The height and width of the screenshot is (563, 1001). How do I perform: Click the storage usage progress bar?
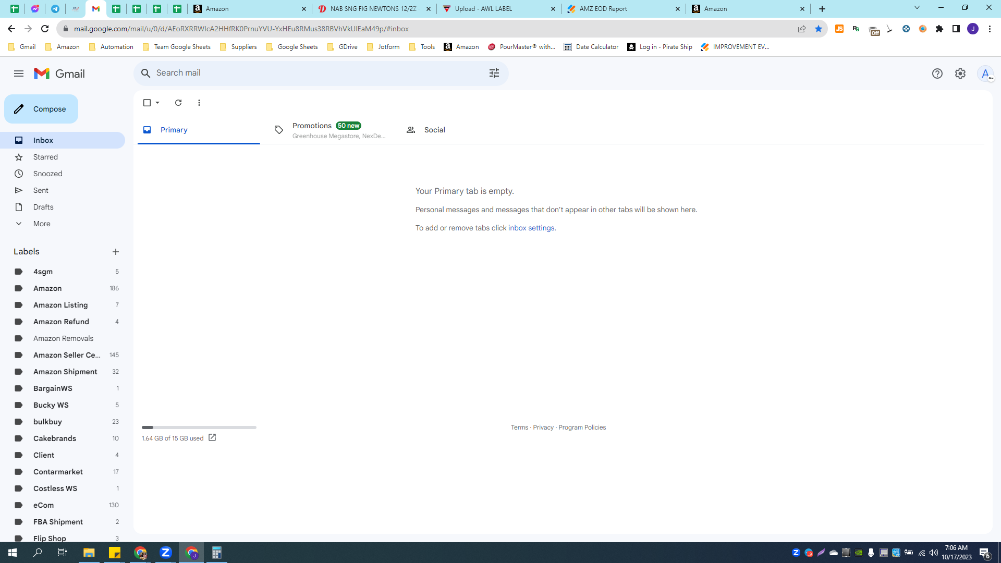tap(199, 427)
